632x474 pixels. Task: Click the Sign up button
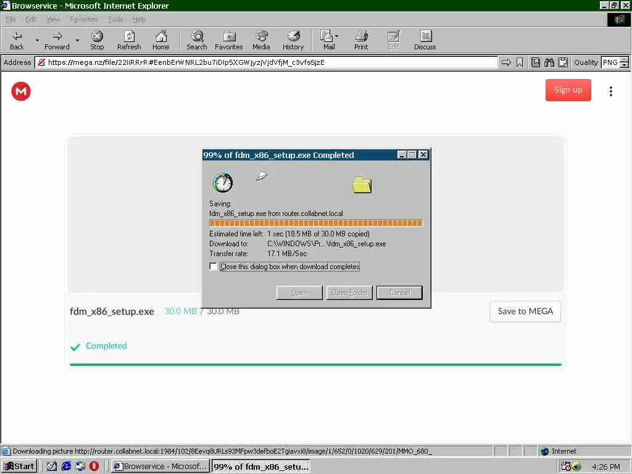click(x=568, y=90)
